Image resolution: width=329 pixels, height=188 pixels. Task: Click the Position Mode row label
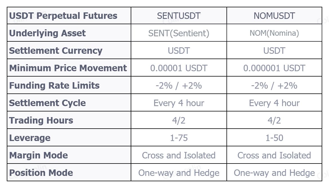pyautogui.click(x=41, y=173)
